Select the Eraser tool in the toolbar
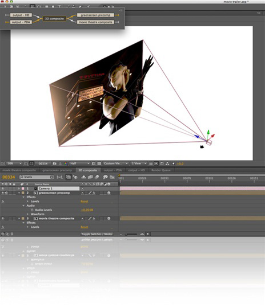The height and width of the screenshot is (307, 265). point(81,6)
